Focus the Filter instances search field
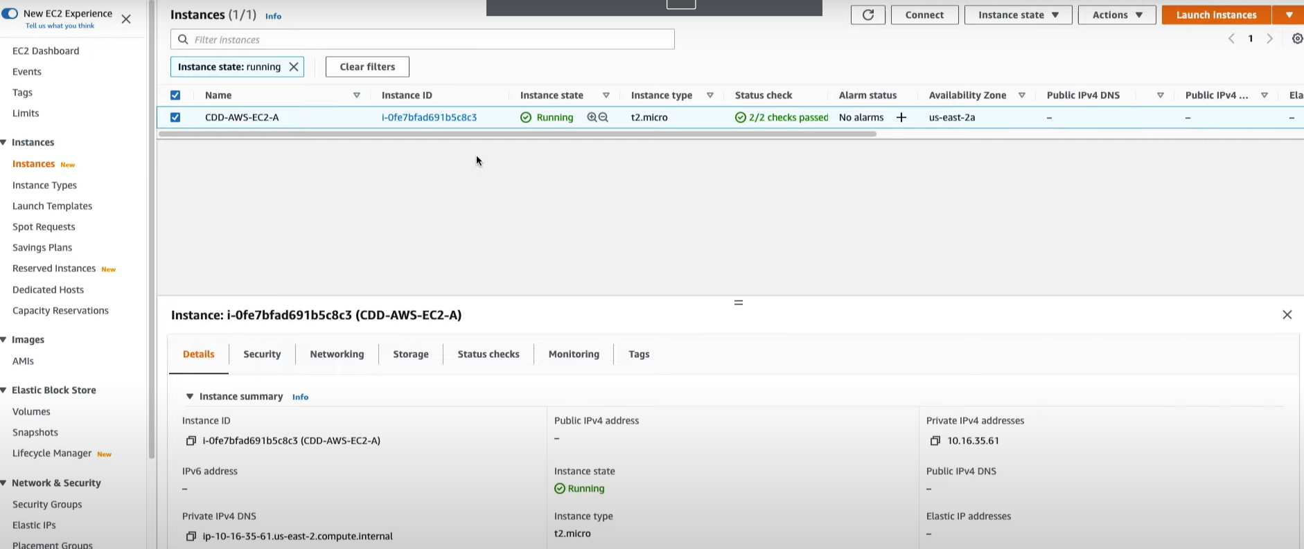This screenshot has width=1304, height=549. point(423,39)
